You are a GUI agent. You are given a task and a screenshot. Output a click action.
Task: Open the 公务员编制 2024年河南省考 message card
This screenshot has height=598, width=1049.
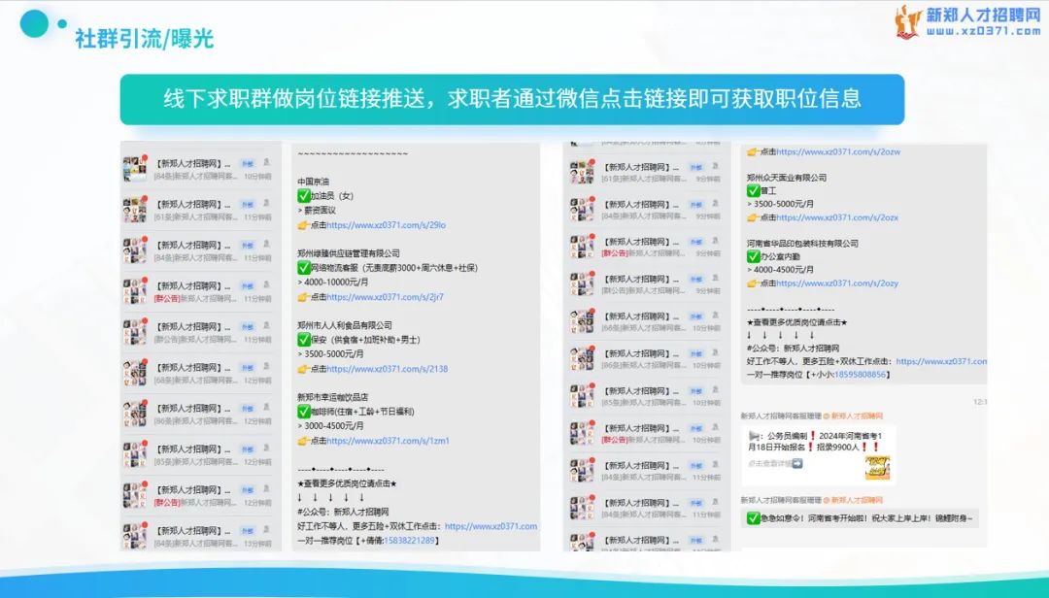pyautogui.click(x=818, y=454)
